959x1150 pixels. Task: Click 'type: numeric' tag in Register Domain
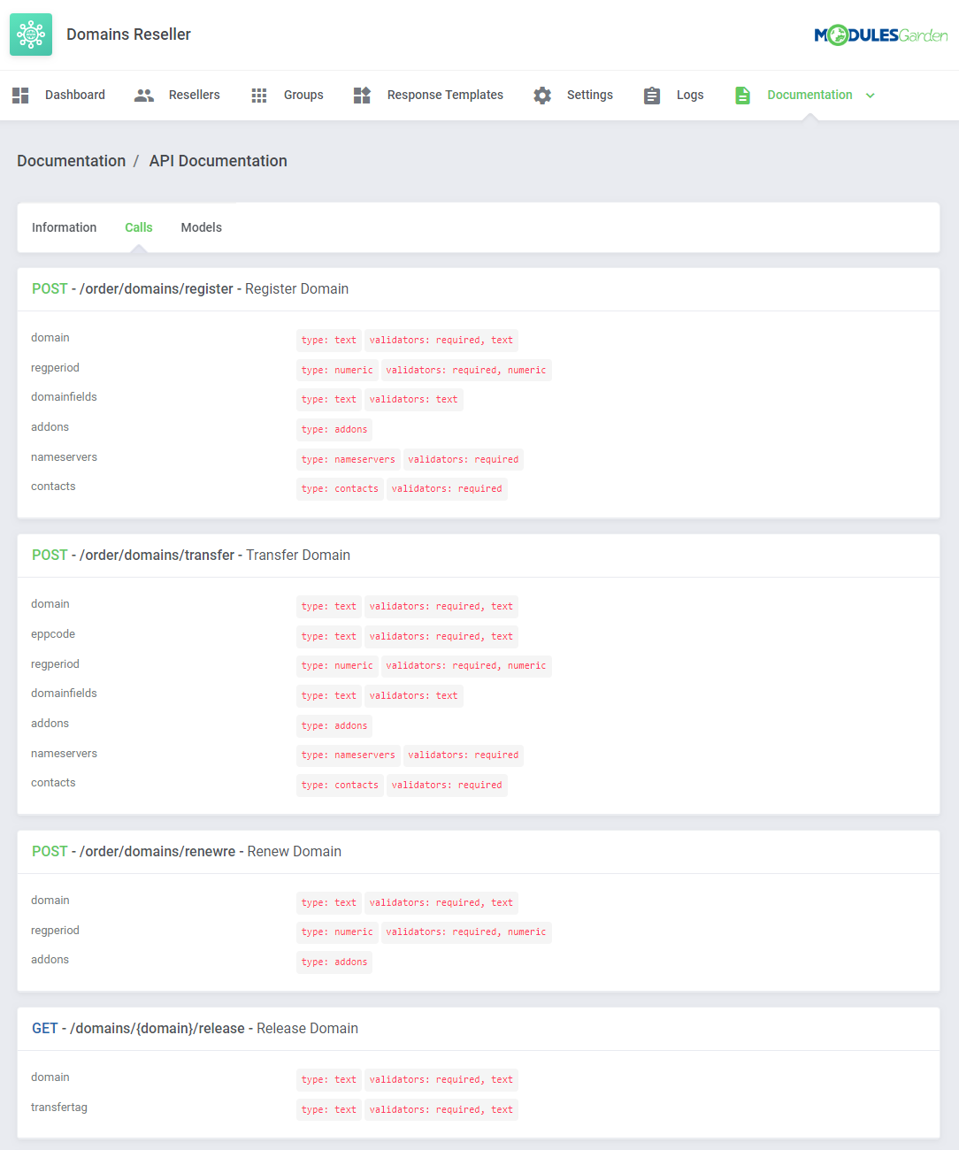click(337, 371)
